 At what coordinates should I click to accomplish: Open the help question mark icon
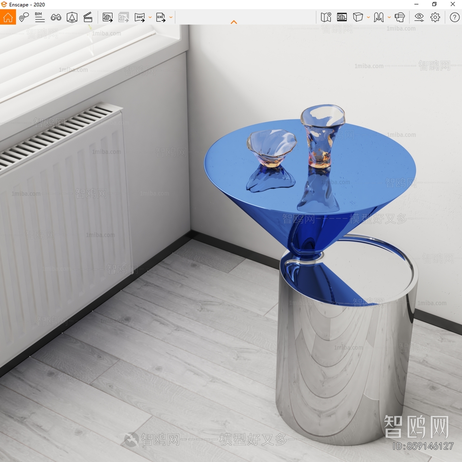pyautogui.click(x=454, y=17)
